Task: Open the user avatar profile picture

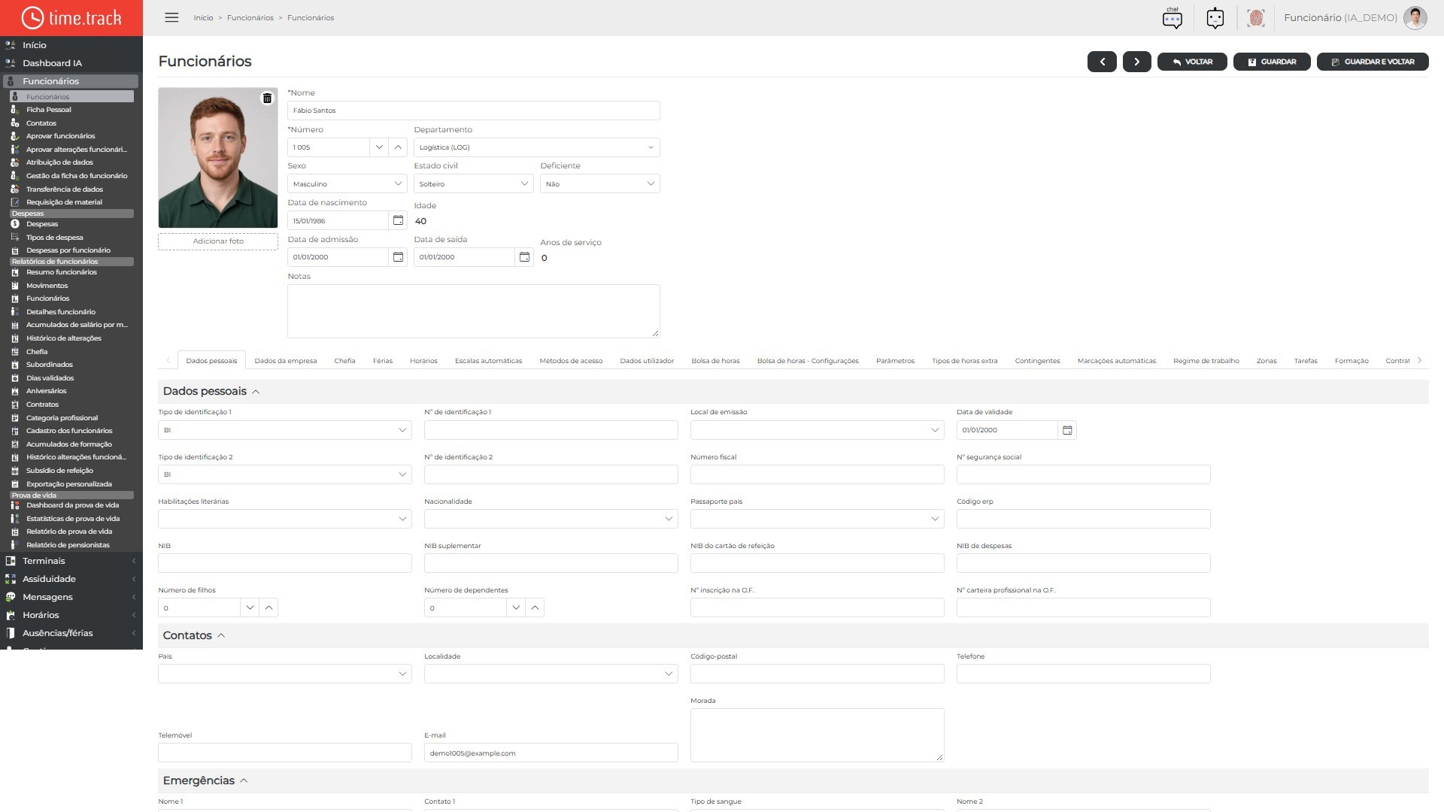Action: coord(1415,17)
